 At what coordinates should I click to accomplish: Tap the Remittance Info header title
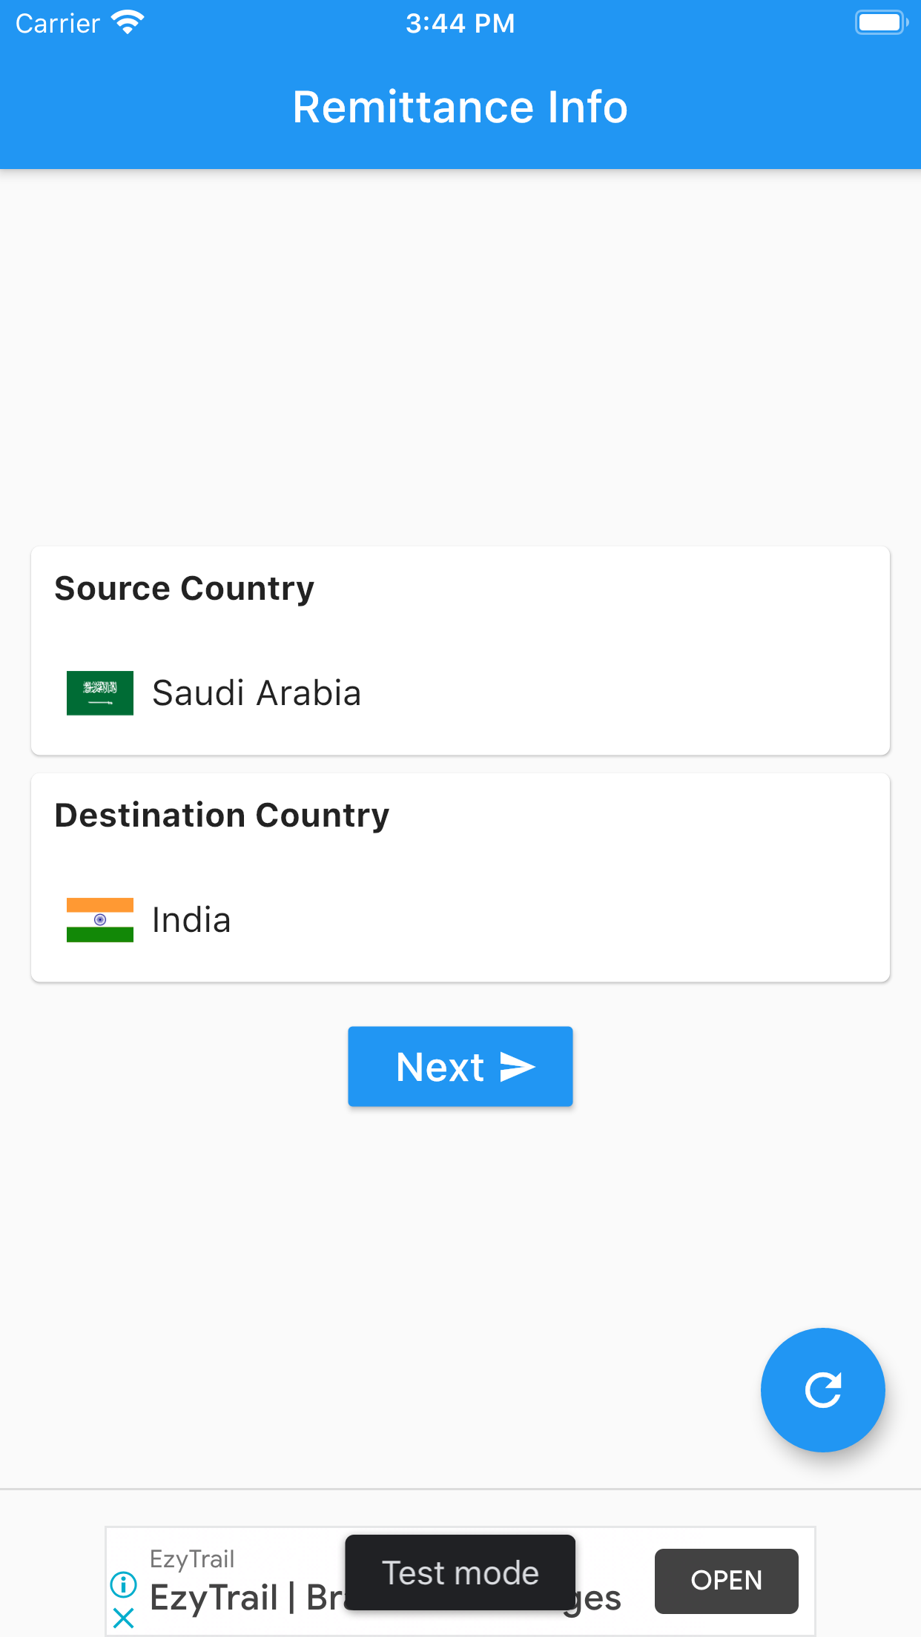tap(460, 106)
